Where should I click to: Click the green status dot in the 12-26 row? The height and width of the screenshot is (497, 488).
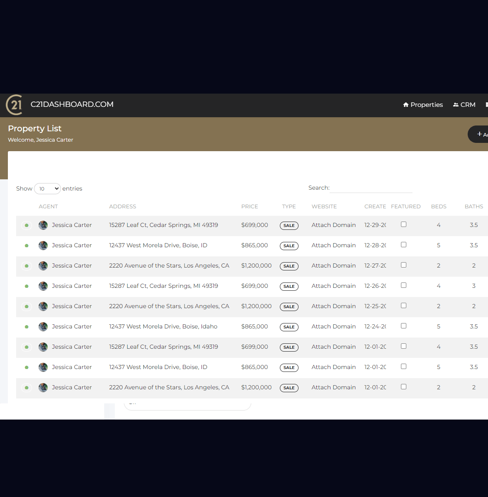(27, 286)
